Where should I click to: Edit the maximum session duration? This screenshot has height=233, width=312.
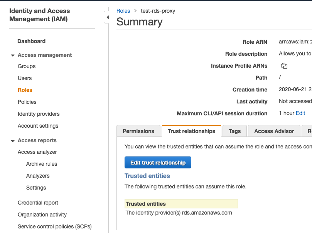point(300,113)
